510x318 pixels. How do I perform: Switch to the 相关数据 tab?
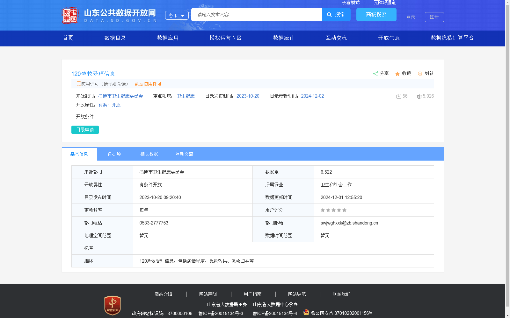tap(149, 154)
